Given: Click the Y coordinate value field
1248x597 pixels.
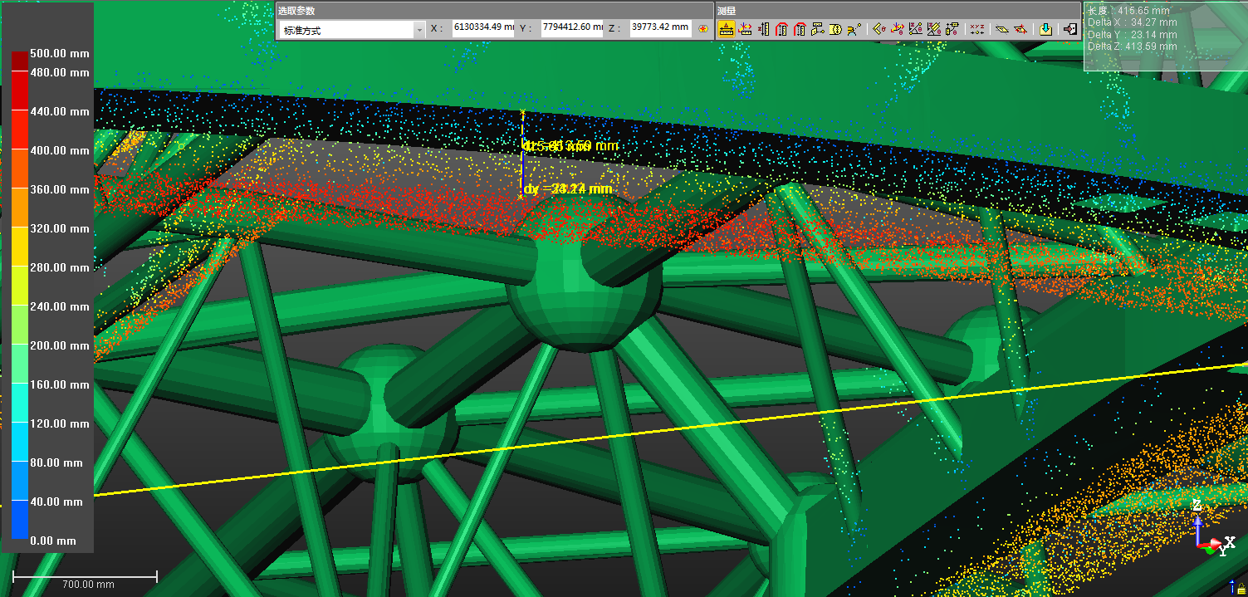Looking at the screenshot, I should [x=571, y=28].
